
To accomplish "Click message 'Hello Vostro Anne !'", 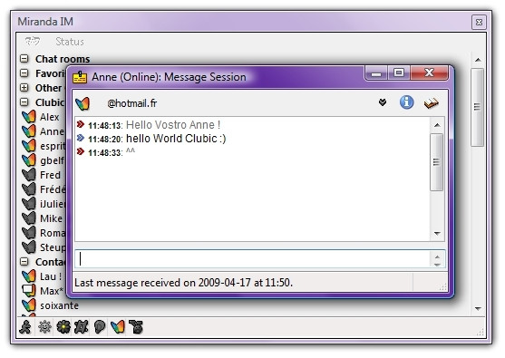I will (173, 124).
